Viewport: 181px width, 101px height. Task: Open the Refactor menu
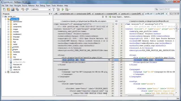(31, 6)
